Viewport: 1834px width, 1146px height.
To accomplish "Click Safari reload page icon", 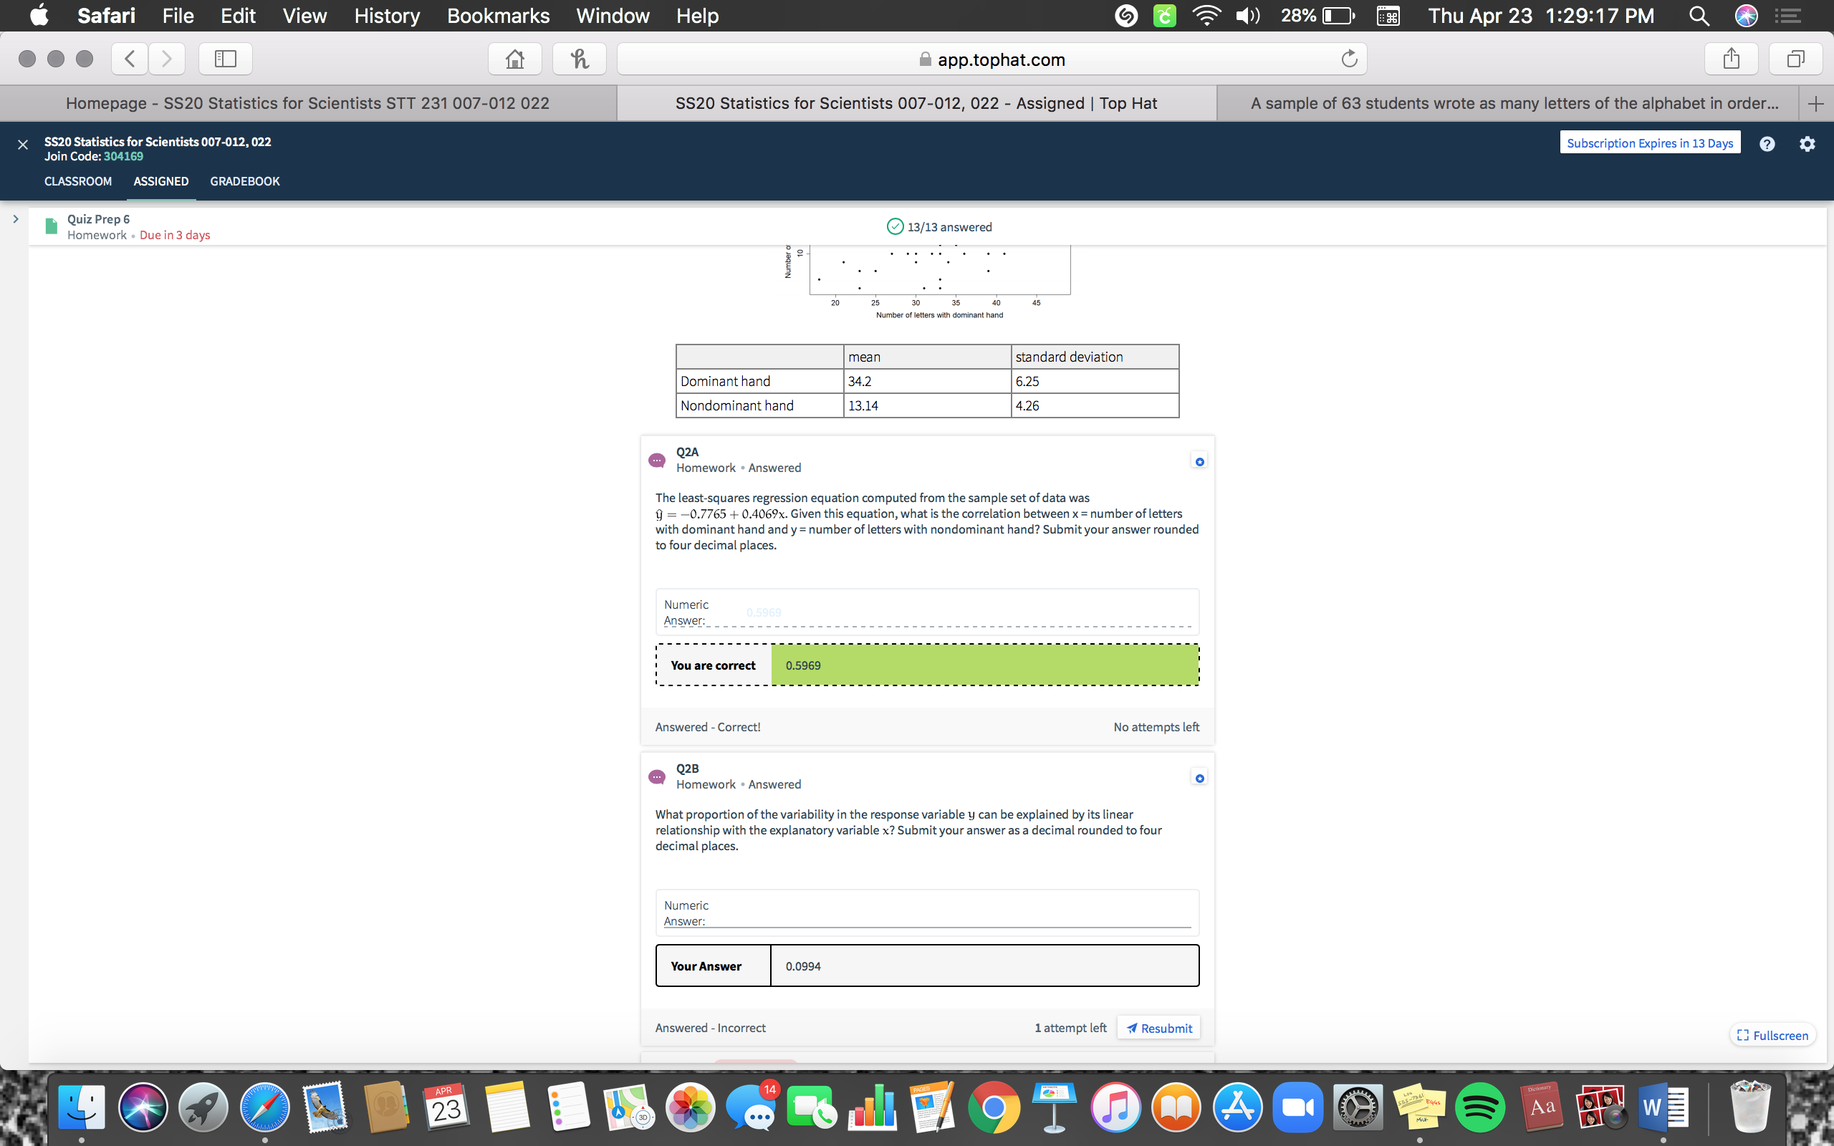I will coord(1349,59).
